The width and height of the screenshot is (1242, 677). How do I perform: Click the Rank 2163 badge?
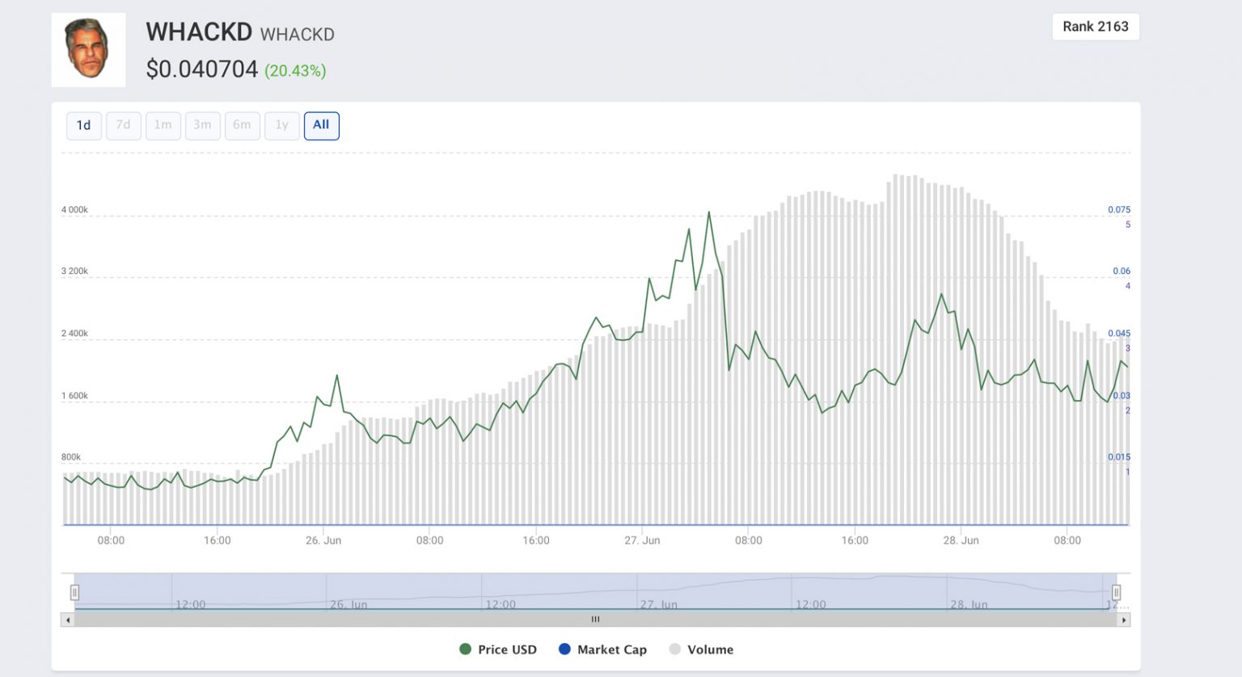coord(1095,27)
